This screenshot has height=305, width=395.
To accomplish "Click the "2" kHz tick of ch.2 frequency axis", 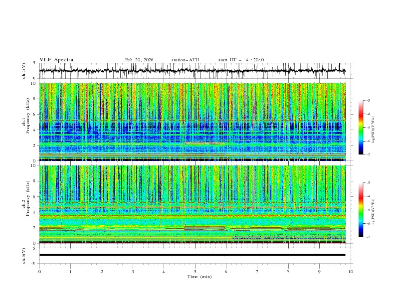I will [35, 228].
